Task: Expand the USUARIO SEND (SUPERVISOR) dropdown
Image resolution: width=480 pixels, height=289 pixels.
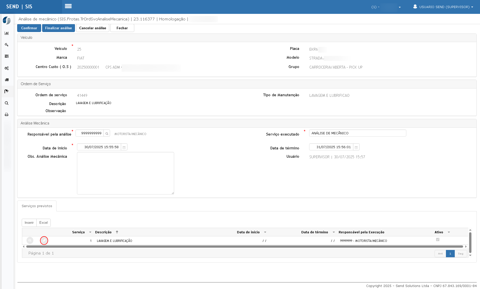Action: tap(443, 7)
